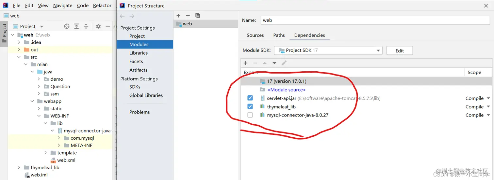
Task: Expand the .idea folder
Action: pos(19,42)
